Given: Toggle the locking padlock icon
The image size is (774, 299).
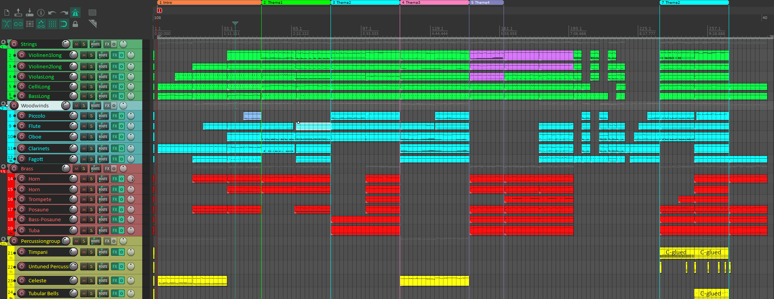Looking at the screenshot, I should tap(75, 24).
